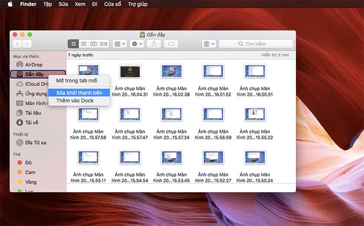Open the Xem menu
Screen dimensions: 364x226
[80, 4]
